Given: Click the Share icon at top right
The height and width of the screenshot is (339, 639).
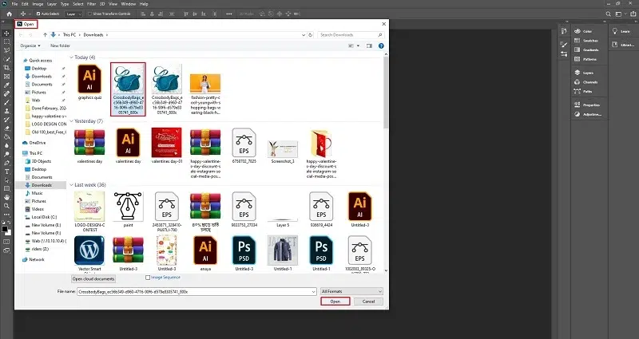Looking at the screenshot, I should click(x=633, y=14).
